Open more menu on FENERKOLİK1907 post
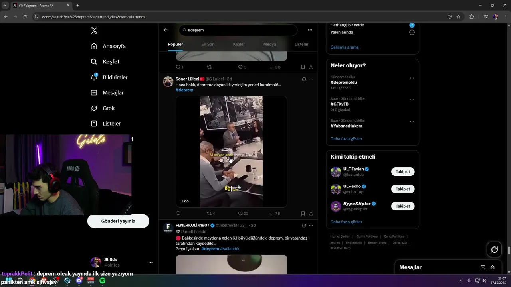 [x=311, y=225]
